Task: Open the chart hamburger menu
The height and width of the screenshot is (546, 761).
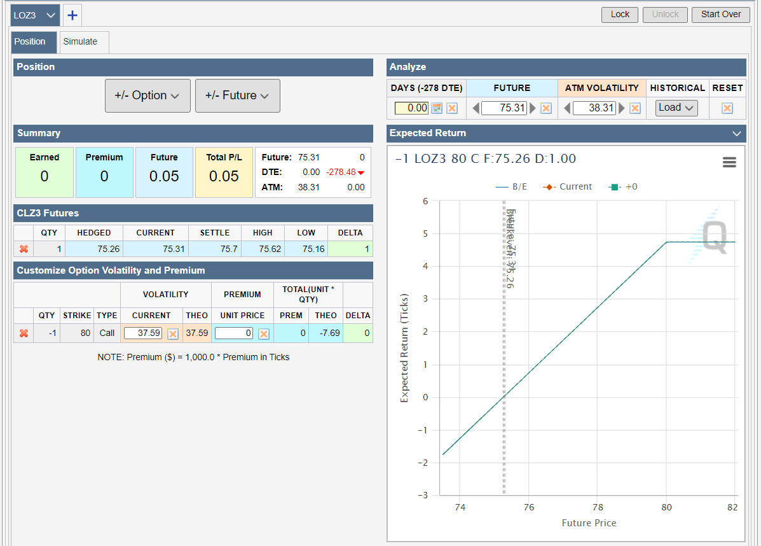Action: coord(729,162)
